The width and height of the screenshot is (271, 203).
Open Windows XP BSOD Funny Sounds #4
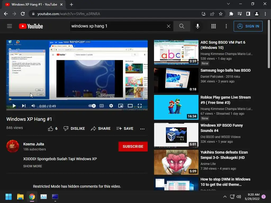(x=222, y=128)
